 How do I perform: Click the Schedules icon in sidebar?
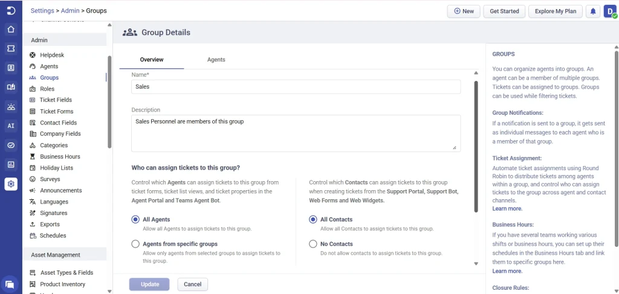pos(33,235)
